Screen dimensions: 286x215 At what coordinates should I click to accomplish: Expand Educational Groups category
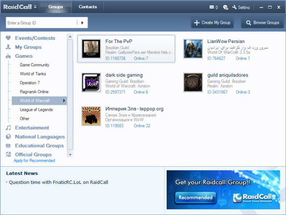pos(39,146)
